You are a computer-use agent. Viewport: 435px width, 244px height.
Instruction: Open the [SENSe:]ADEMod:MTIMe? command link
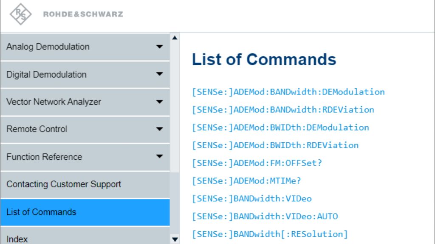tap(247, 180)
